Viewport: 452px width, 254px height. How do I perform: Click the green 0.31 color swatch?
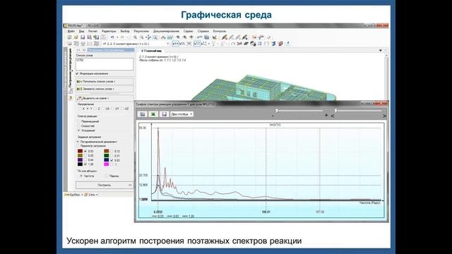[x=107, y=155]
